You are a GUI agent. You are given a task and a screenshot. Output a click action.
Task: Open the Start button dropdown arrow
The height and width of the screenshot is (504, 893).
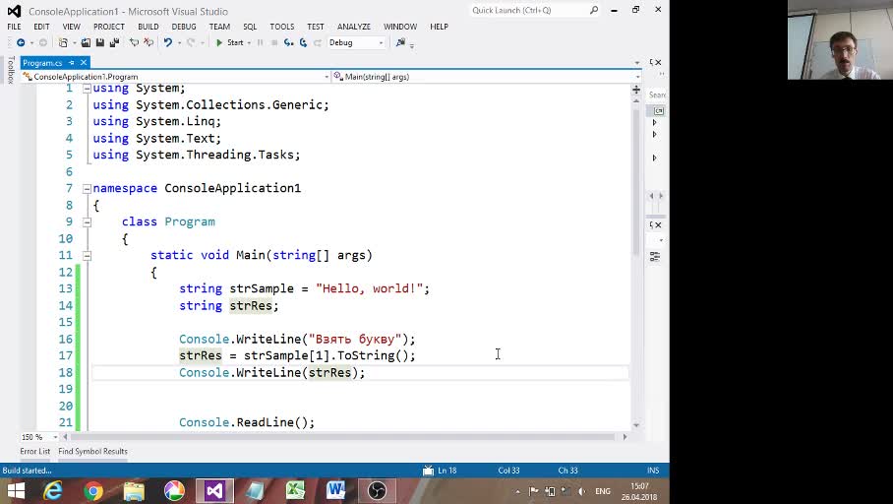(x=249, y=42)
